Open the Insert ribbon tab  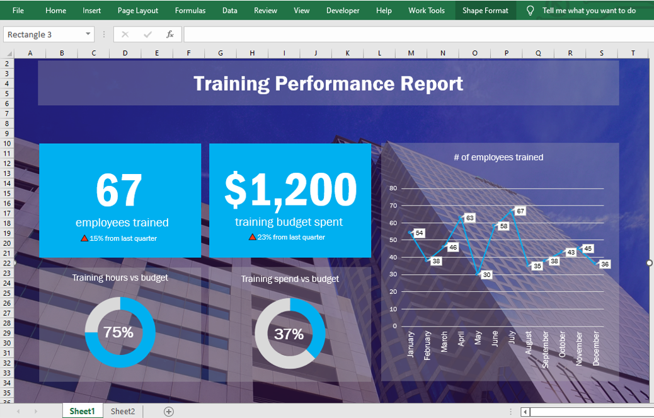(x=91, y=11)
